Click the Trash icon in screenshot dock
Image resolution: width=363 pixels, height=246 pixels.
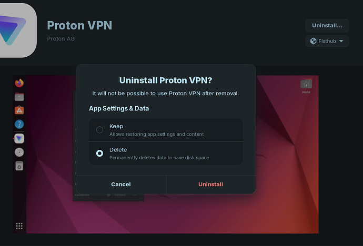19,166
